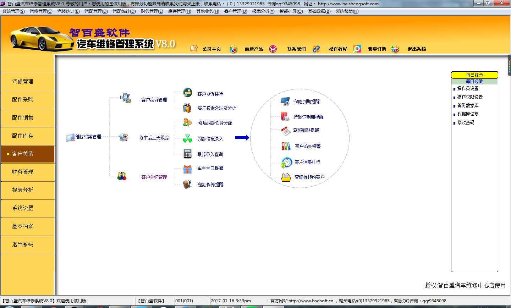Click the 公司主页 link
This screenshot has height=308, width=511.
click(x=211, y=49)
